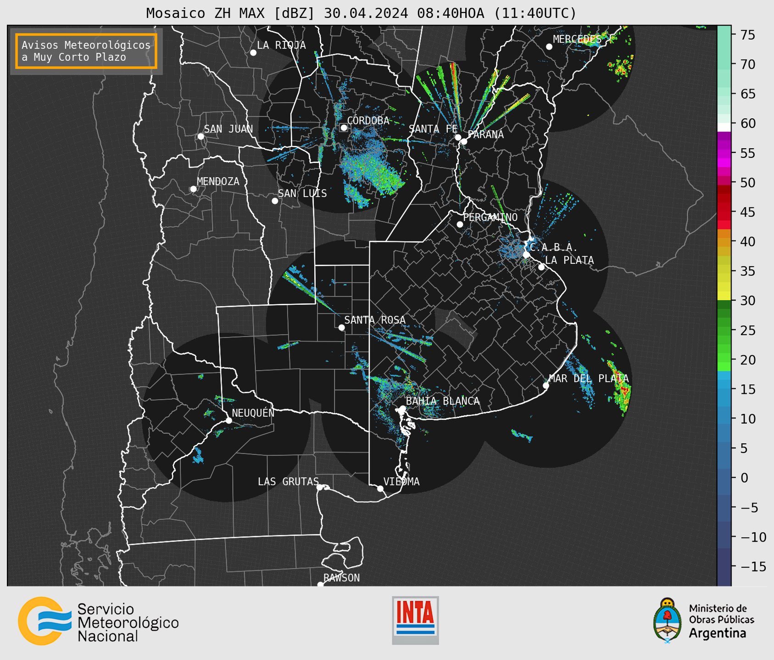Image resolution: width=774 pixels, height=660 pixels.
Task: Click the green 25 dBZ band on the scale
Action: (724, 330)
